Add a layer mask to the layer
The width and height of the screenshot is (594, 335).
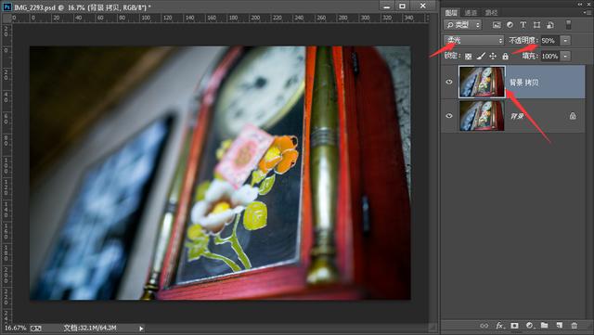tap(514, 326)
